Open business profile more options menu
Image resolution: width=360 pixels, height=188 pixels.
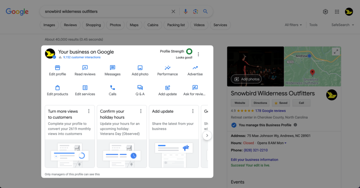198,54
